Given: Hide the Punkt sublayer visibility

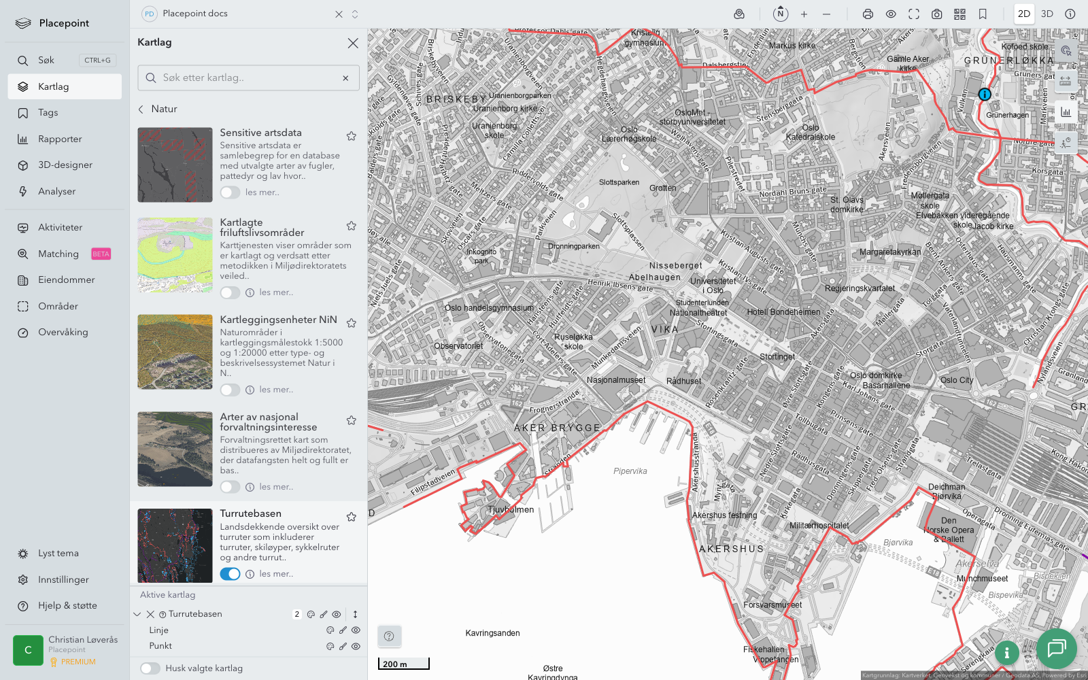Looking at the screenshot, I should point(356,647).
